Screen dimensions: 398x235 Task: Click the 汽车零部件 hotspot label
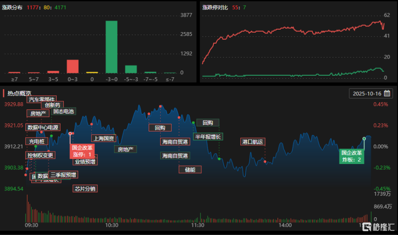click(42, 99)
